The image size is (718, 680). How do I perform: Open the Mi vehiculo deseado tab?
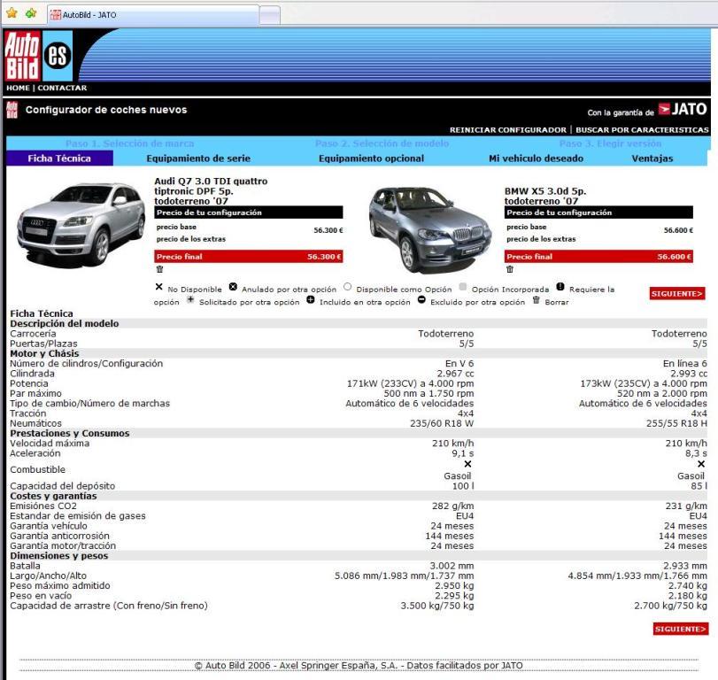click(x=537, y=158)
